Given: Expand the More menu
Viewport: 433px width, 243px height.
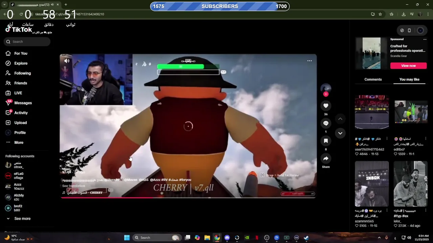Looking at the screenshot, I should pyautogui.click(x=19, y=142).
